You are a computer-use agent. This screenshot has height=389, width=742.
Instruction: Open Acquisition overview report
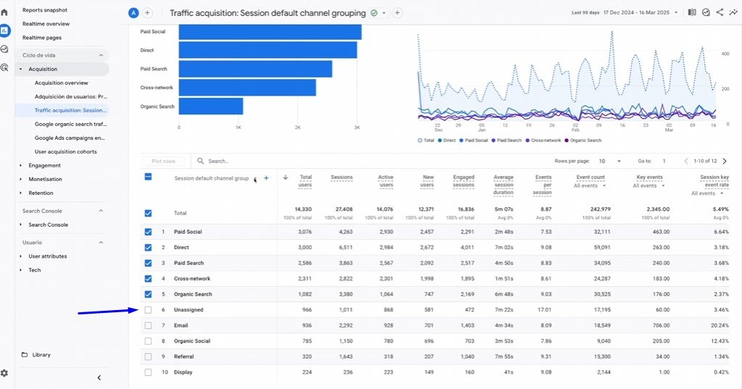click(x=61, y=83)
